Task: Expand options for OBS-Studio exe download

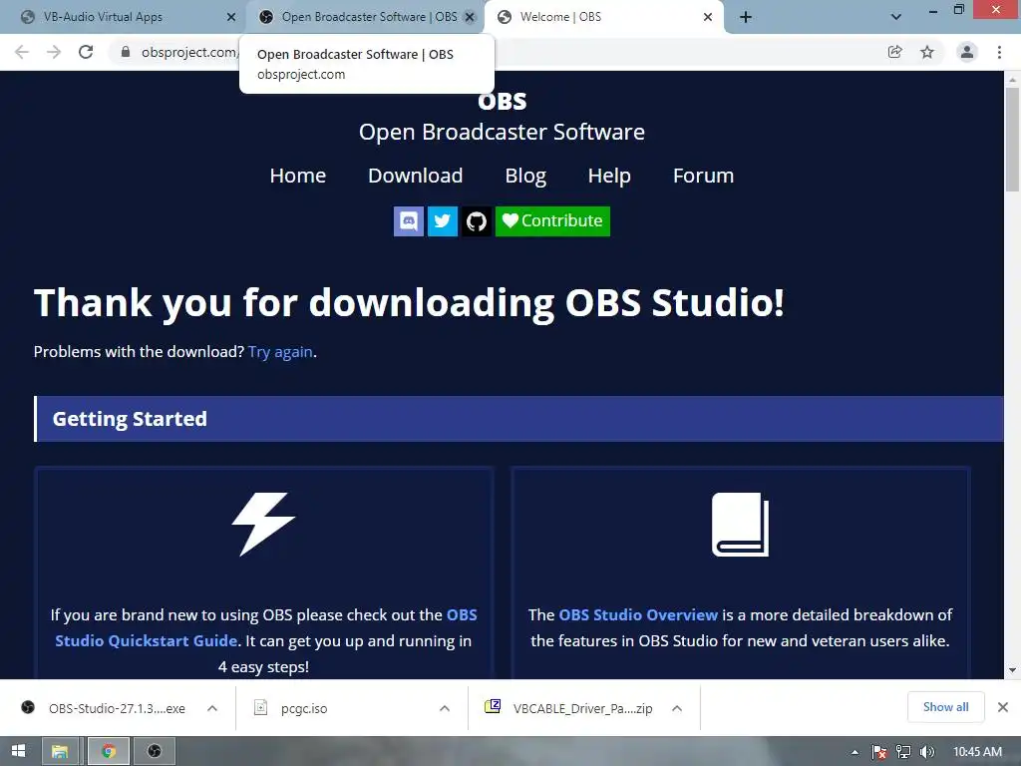Action: point(212,708)
